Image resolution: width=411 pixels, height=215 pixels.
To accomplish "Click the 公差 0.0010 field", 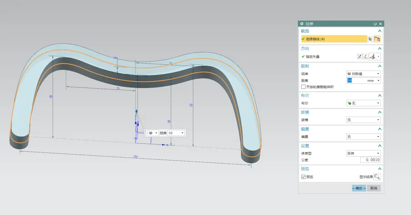I will [370, 160].
